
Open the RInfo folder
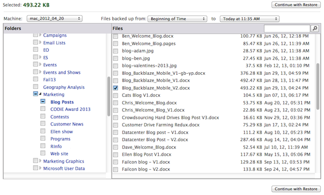pos(56,147)
